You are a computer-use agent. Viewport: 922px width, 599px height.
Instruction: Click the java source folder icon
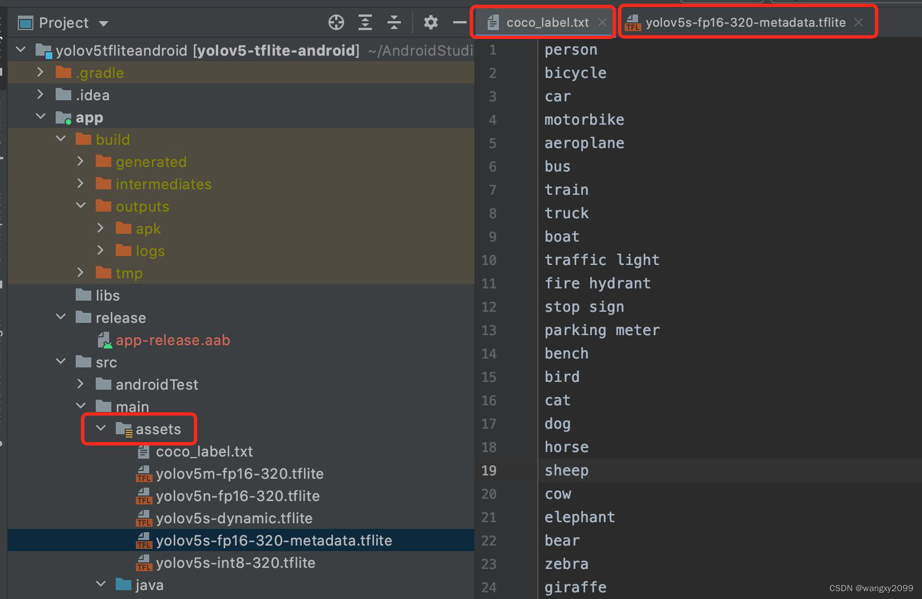123,584
